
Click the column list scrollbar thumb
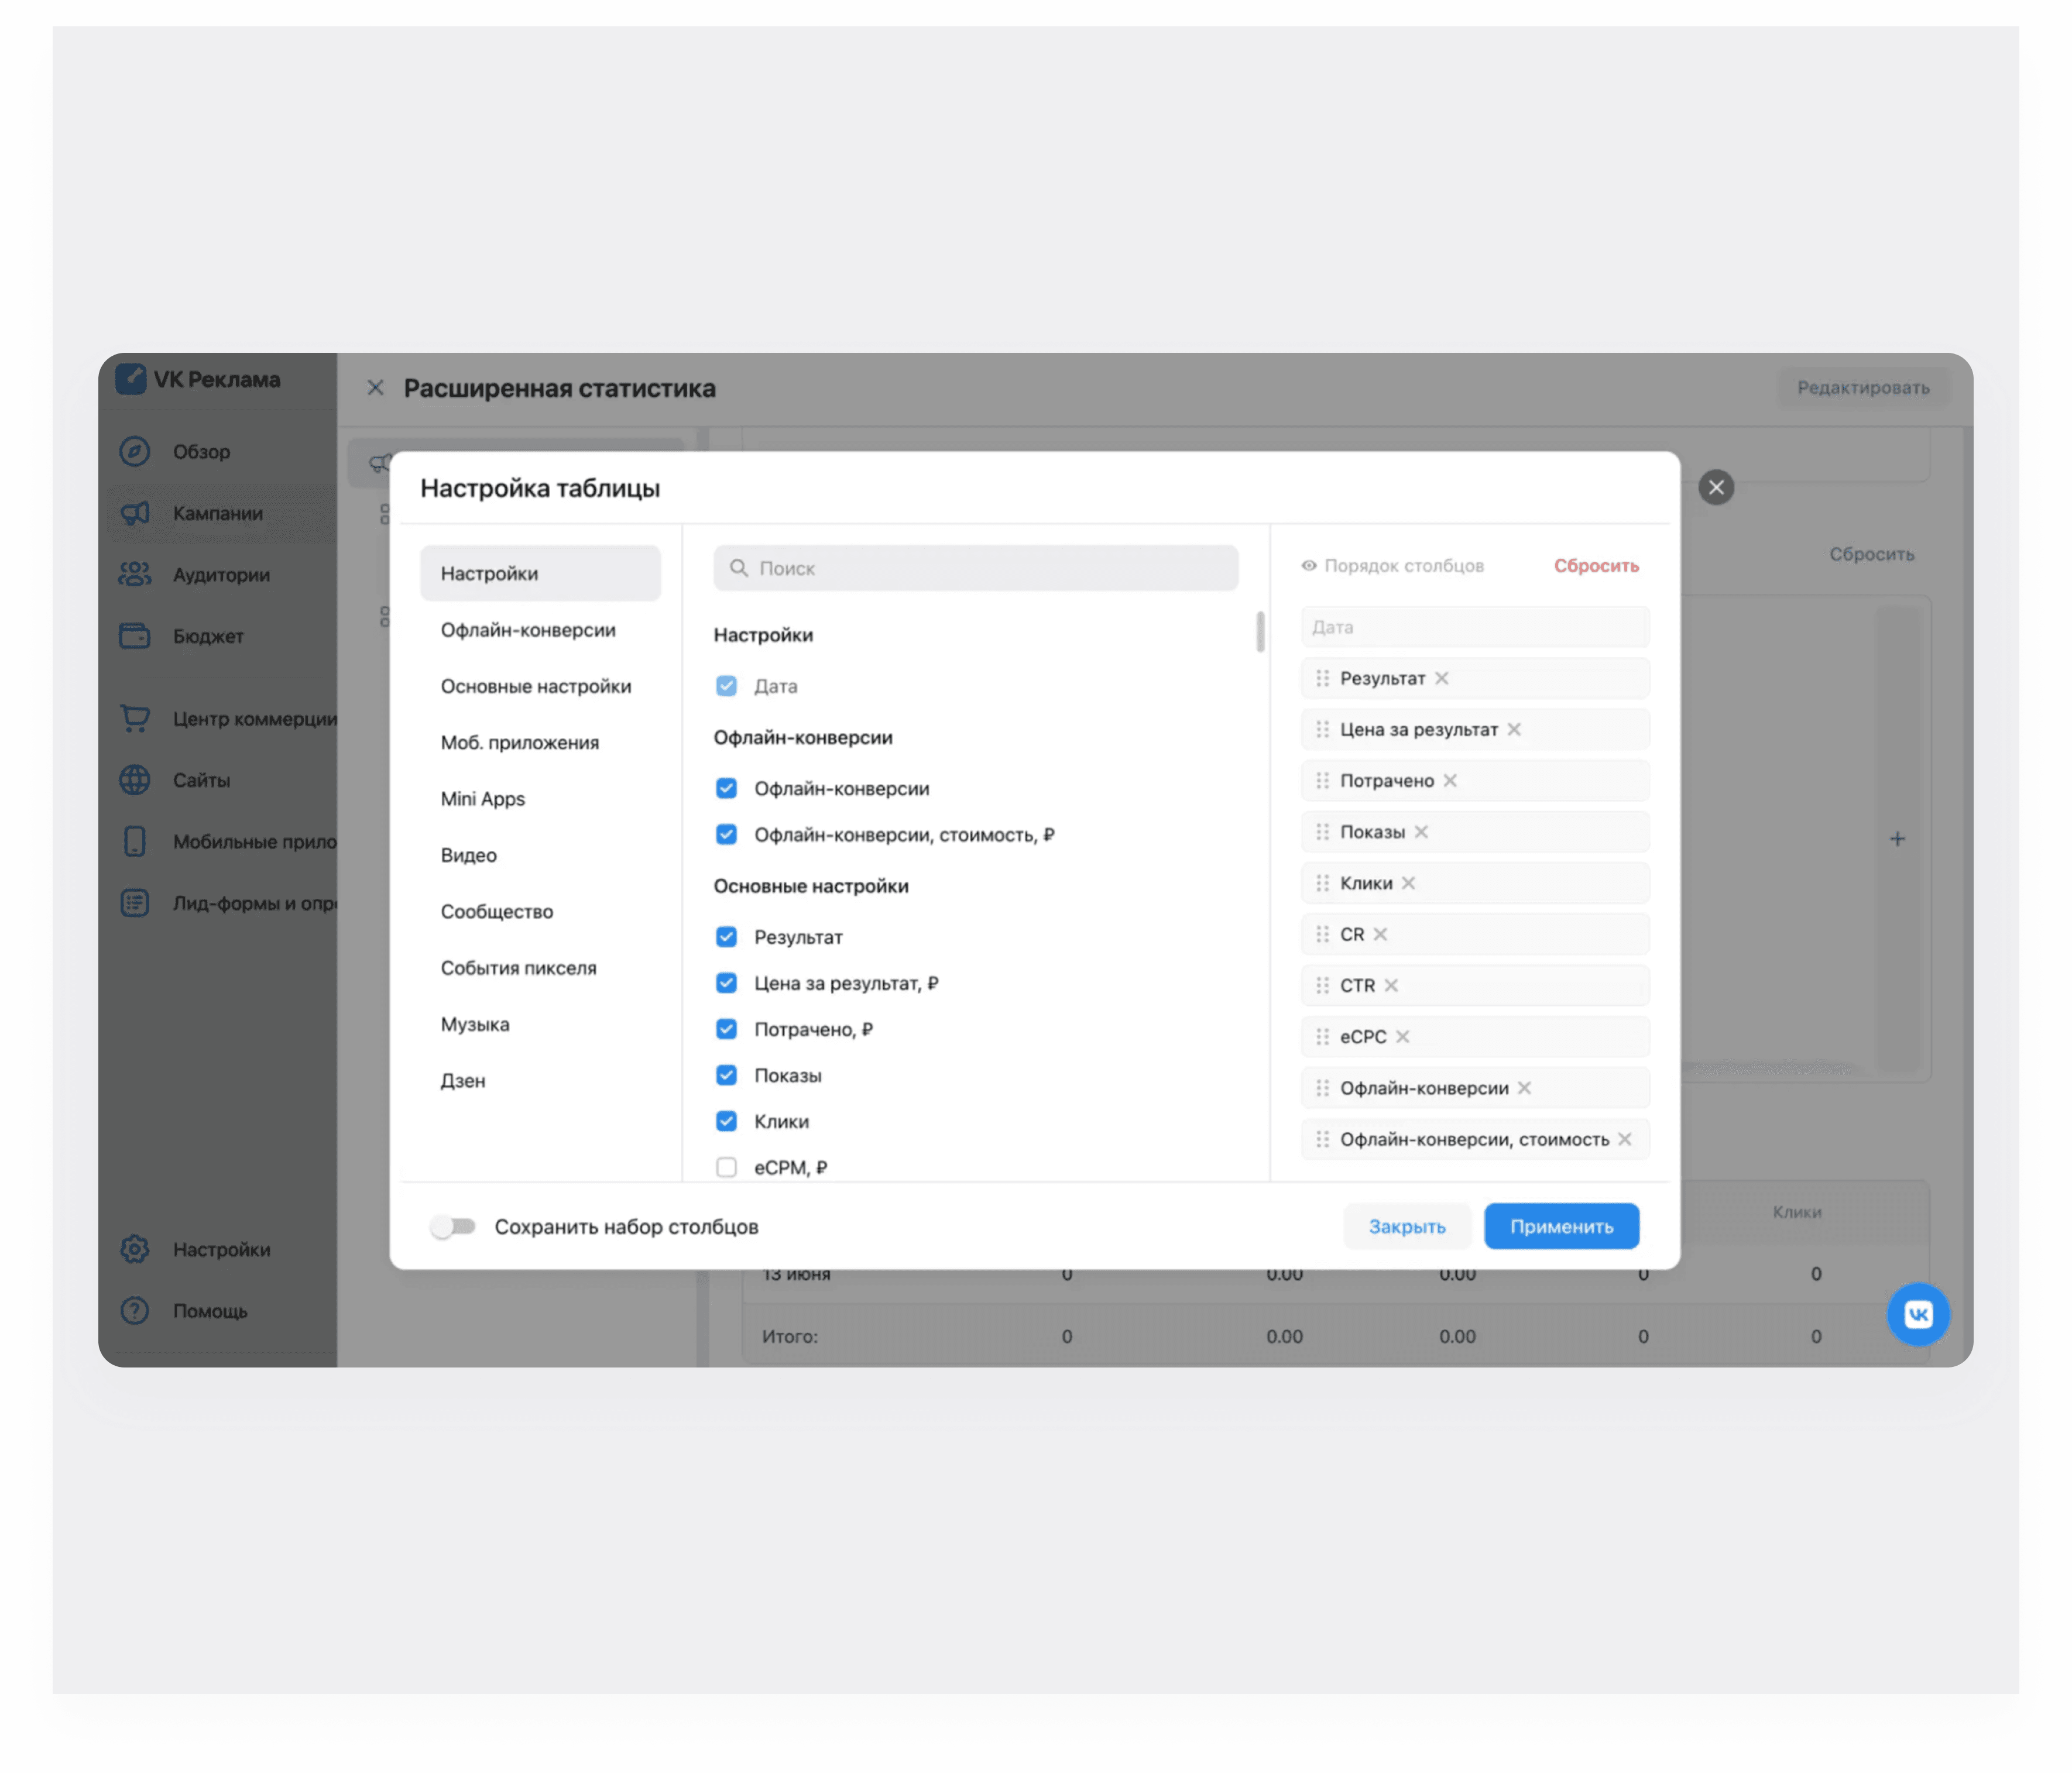pyautogui.click(x=1260, y=632)
